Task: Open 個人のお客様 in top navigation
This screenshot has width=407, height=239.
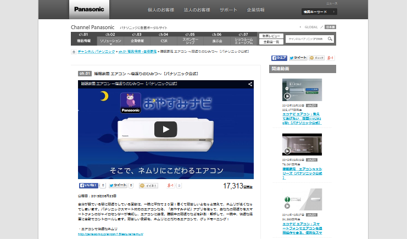Action: click(161, 10)
